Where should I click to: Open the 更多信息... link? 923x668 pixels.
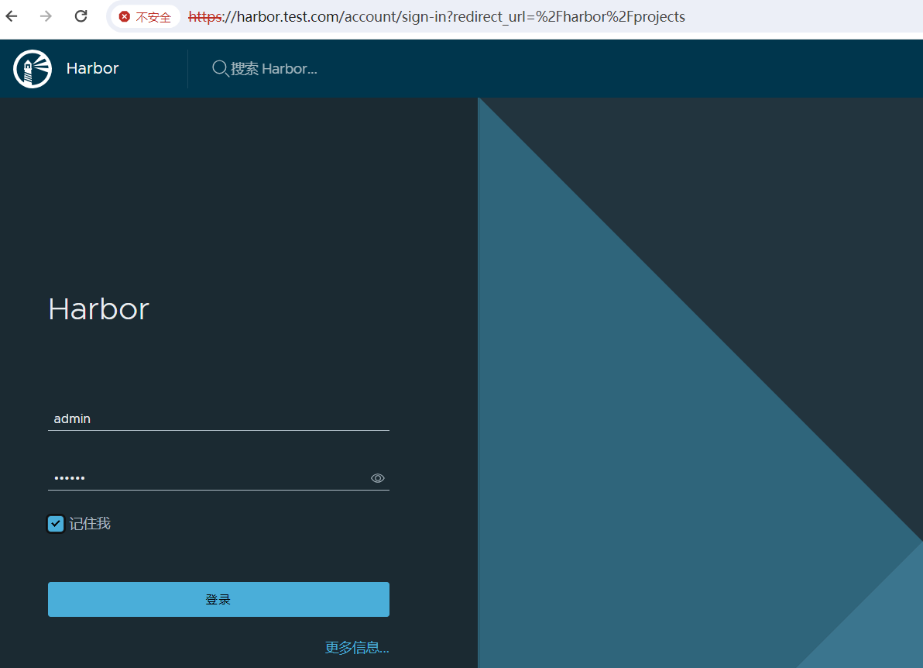click(x=357, y=647)
